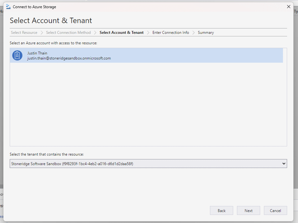Click the chevron before the Summary step
This screenshot has height=223, width=298.
pyautogui.click(x=194, y=32)
